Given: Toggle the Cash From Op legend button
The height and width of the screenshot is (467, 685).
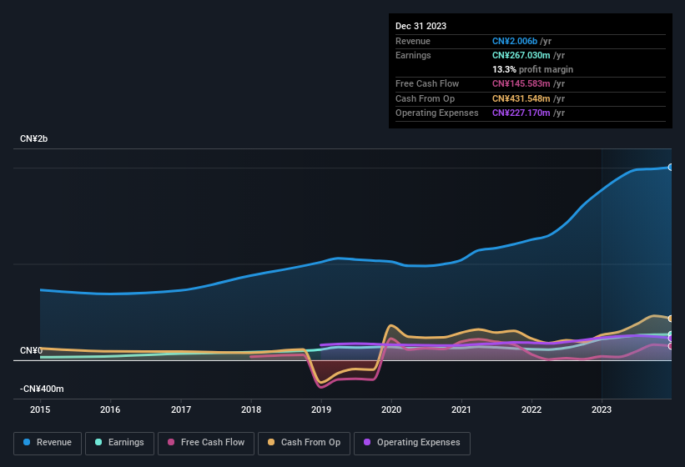Looking at the screenshot, I should pyautogui.click(x=304, y=443).
